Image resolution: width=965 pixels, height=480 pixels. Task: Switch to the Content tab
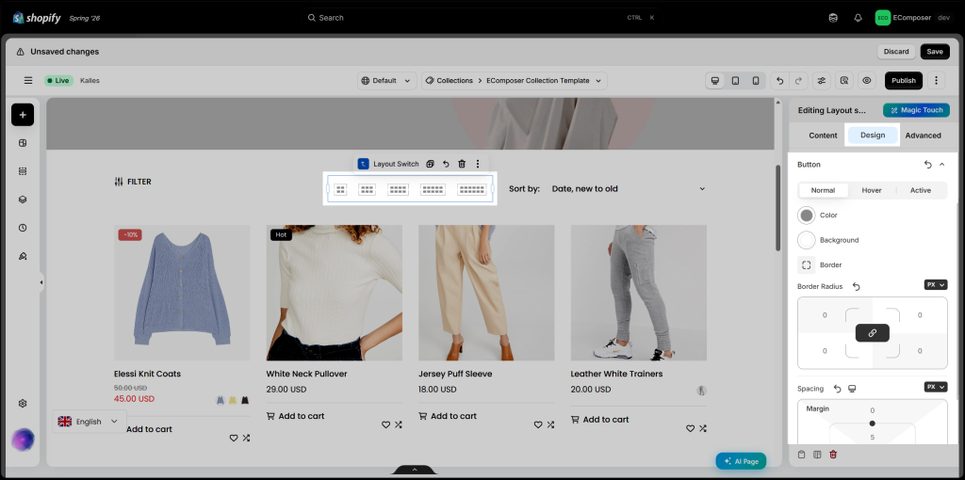[x=823, y=136]
